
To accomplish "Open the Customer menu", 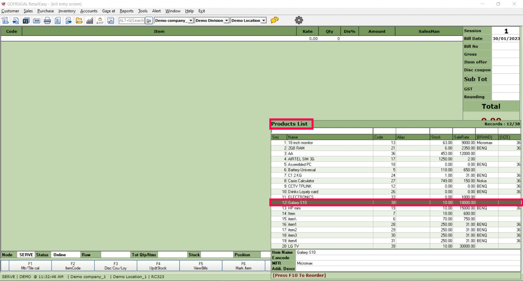I will click(10, 11).
